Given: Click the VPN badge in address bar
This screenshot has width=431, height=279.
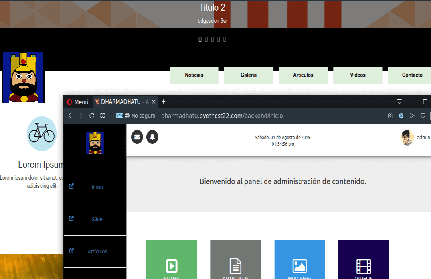Looking at the screenshot, I should click(x=119, y=116).
